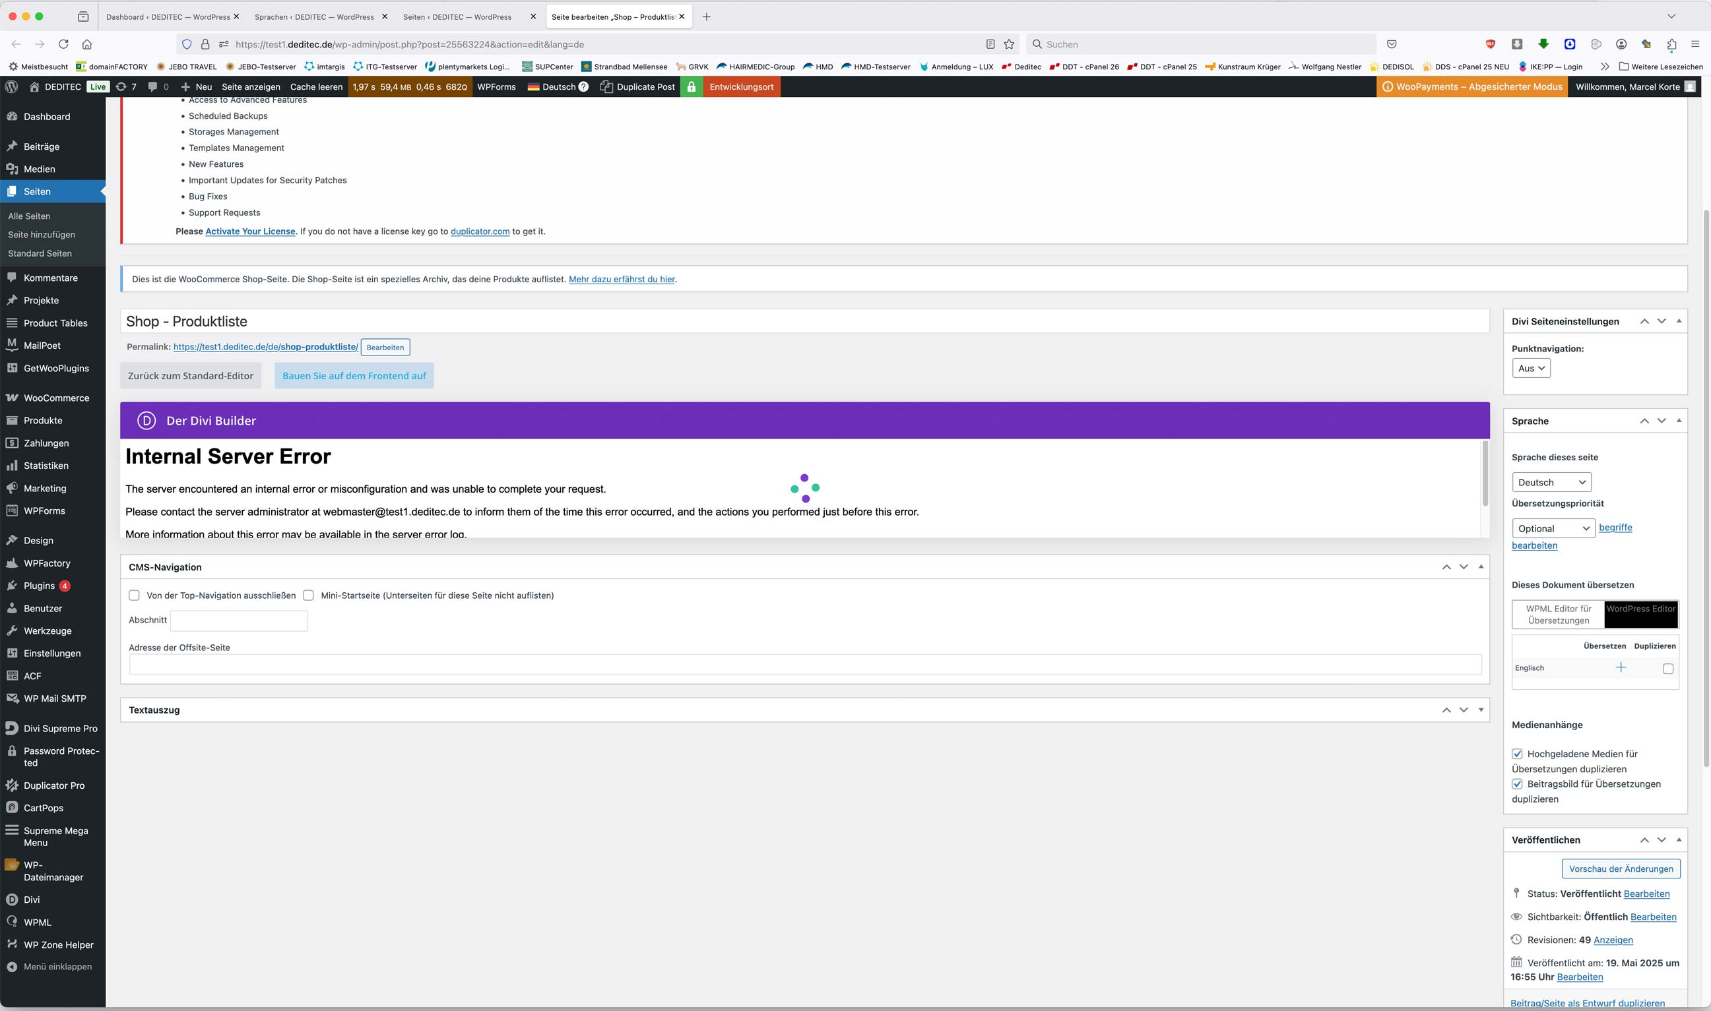
Task: Check Von der Top-Navigation ausschließen
Action: 135,596
